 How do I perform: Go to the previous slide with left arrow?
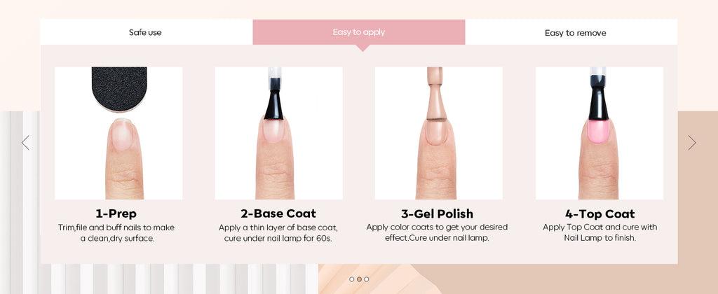point(26,143)
